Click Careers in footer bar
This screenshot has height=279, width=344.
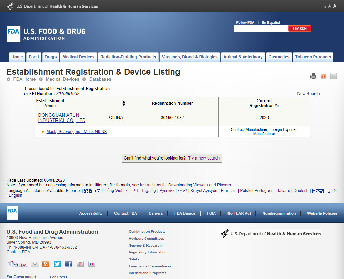155,213
